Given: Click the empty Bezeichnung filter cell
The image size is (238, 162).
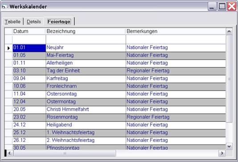Looking at the screenshot, I should point(86,39).
